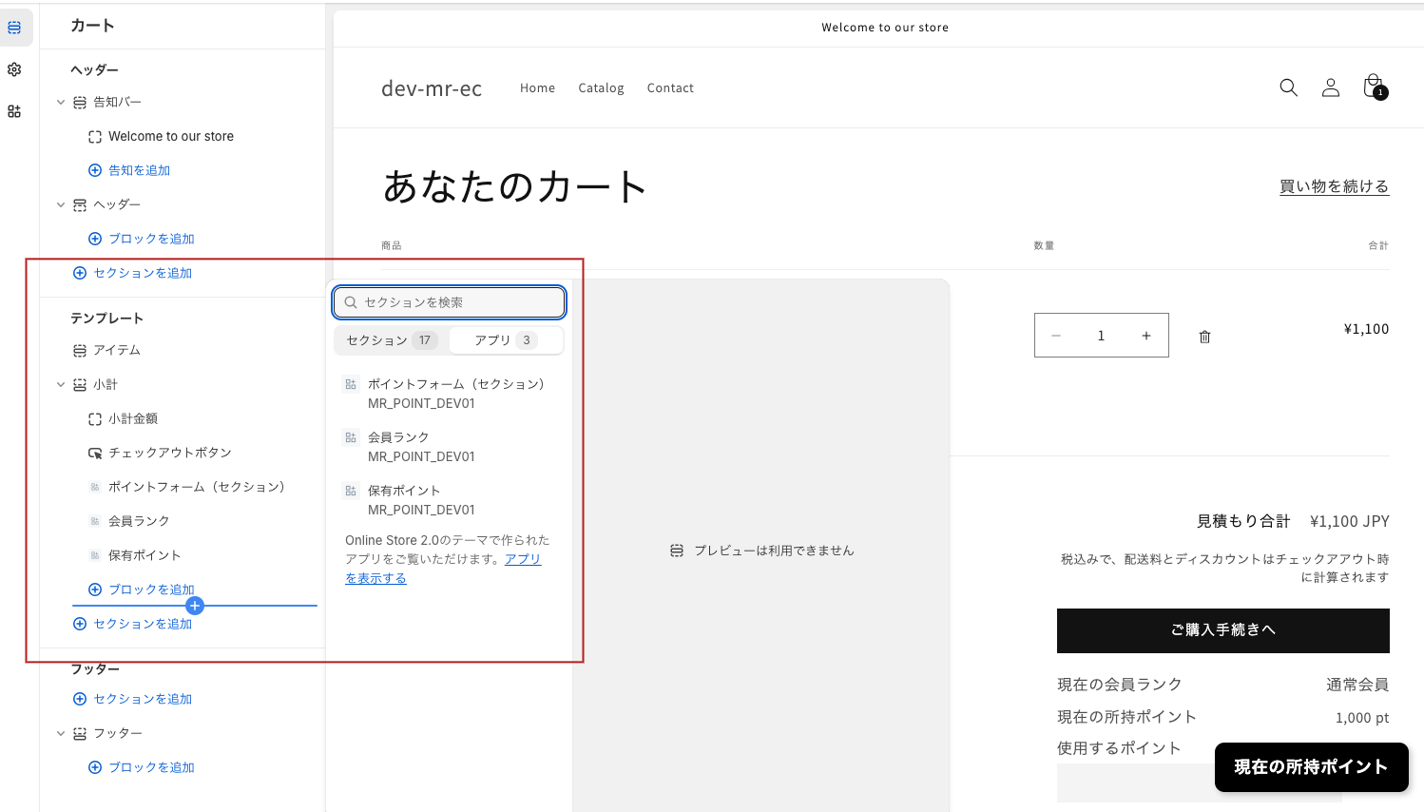Image resolution: width=1424 pixels, height=812 pixels.
Task: Increase quantity with plus button
Action: [x=1146, y=336]
